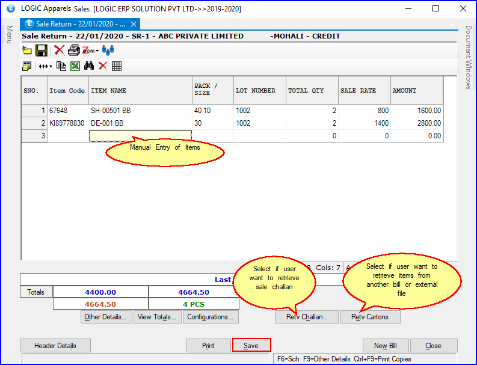
Task: Click pack size cell 40 10
Action: coord(213,111)
